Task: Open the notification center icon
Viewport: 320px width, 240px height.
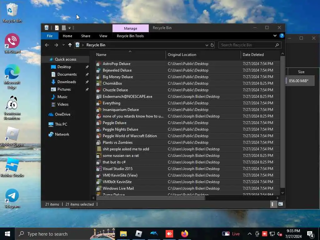Action: 310,234
